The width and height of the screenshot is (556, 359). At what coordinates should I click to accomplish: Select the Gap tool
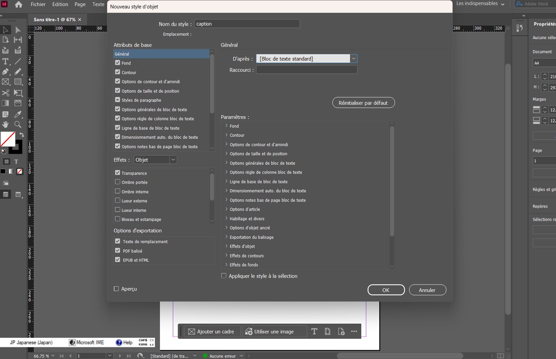pos(18,40)
